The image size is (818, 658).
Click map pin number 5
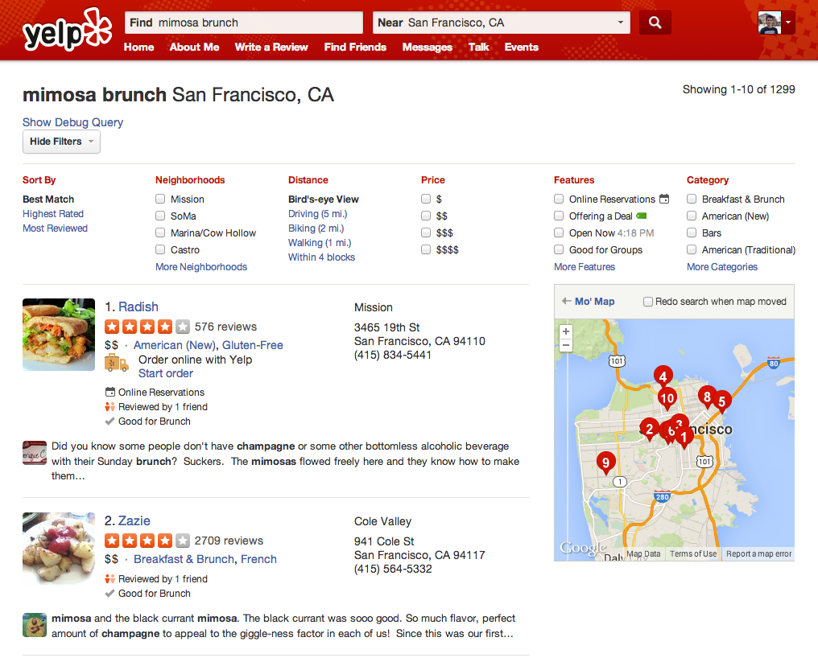(x=722, y=401)
